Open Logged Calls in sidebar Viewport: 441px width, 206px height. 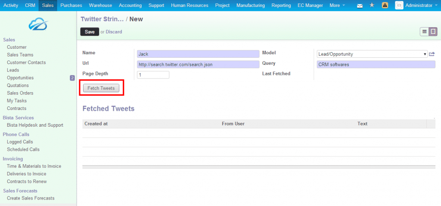pyautogui.click(x=20, y=142)
